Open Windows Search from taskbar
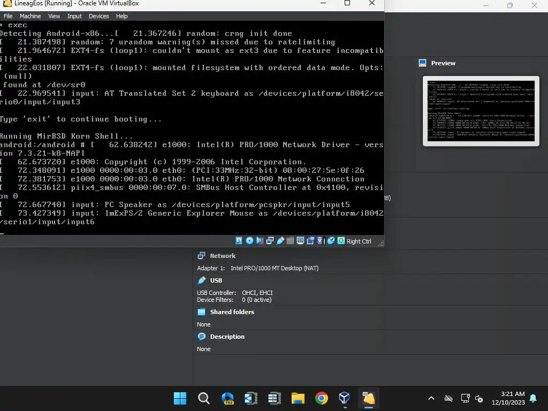Image resolution: width=548 pixels, height=411 pixels. tap(204, 398)
